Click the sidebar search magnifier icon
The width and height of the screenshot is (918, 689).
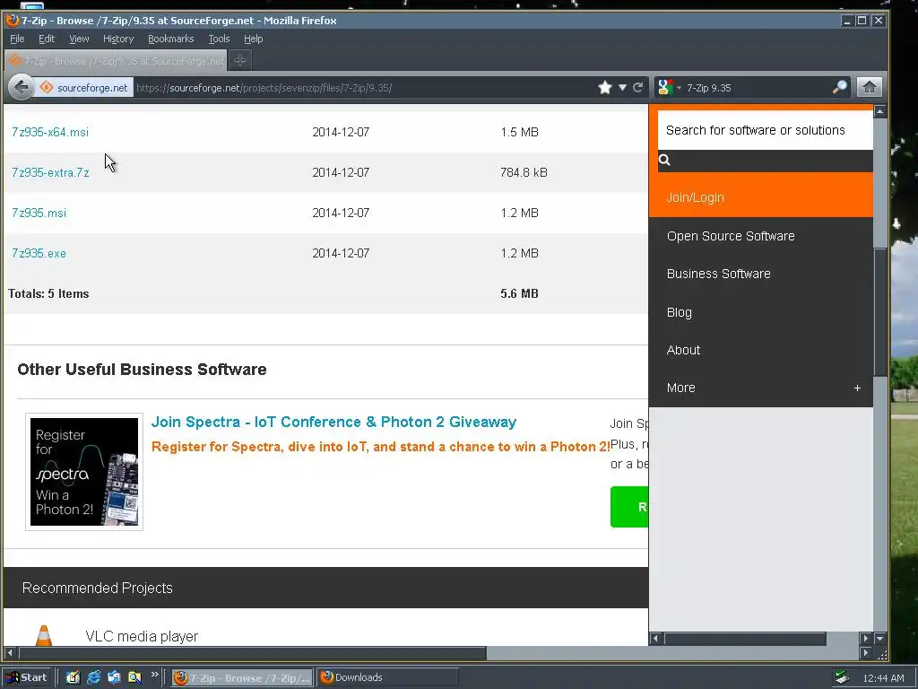(664, 160)
